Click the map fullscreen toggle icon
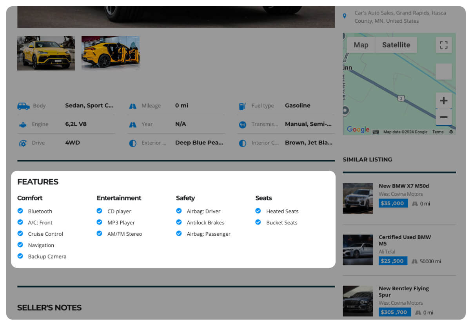 [443, 45]
